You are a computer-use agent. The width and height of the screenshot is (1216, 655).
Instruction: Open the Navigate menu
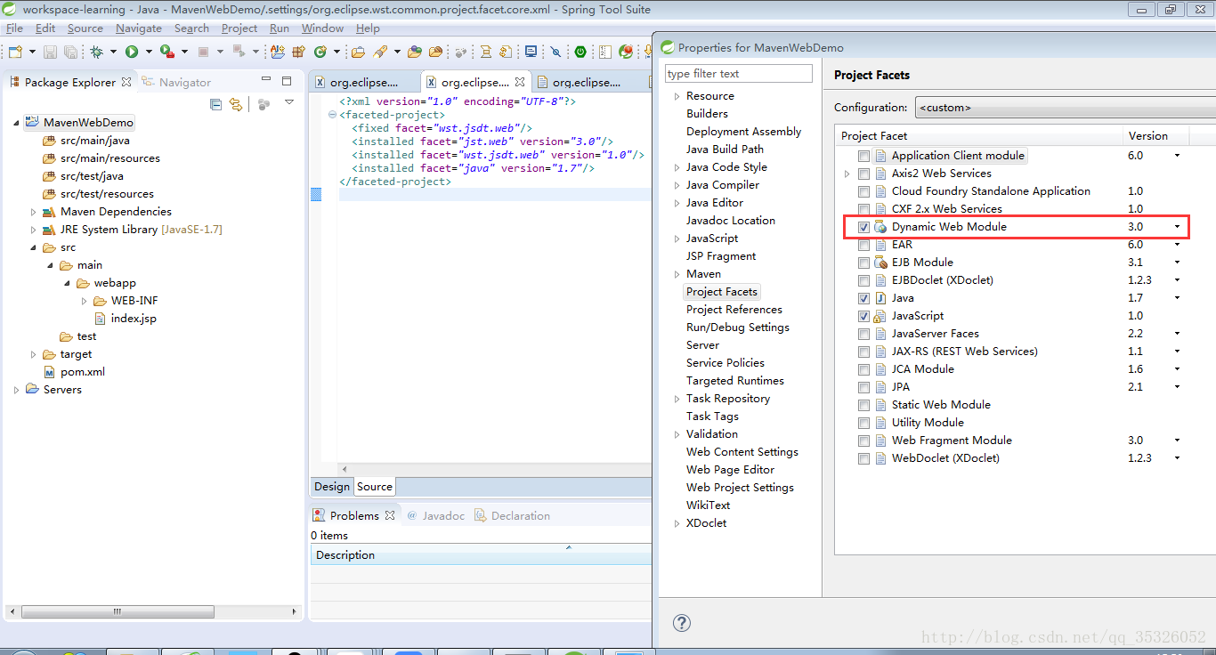click(x=139, y=28)
